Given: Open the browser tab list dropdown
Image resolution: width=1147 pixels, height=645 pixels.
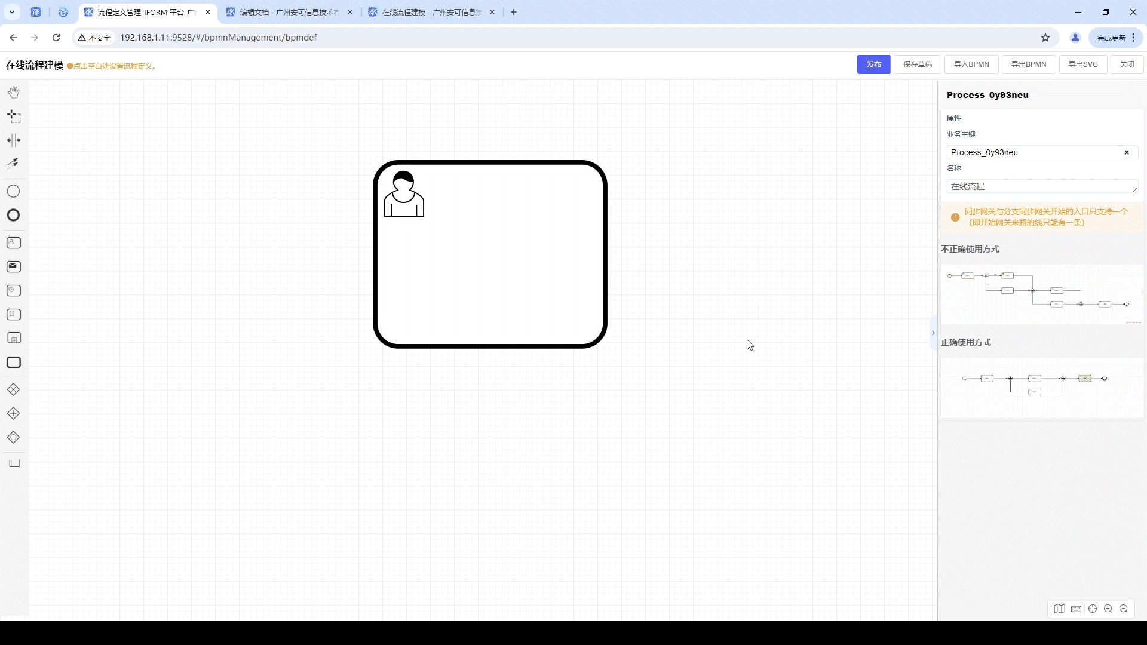Looking at the screenshot, I should pyautogui.click(x=11, y=12).
